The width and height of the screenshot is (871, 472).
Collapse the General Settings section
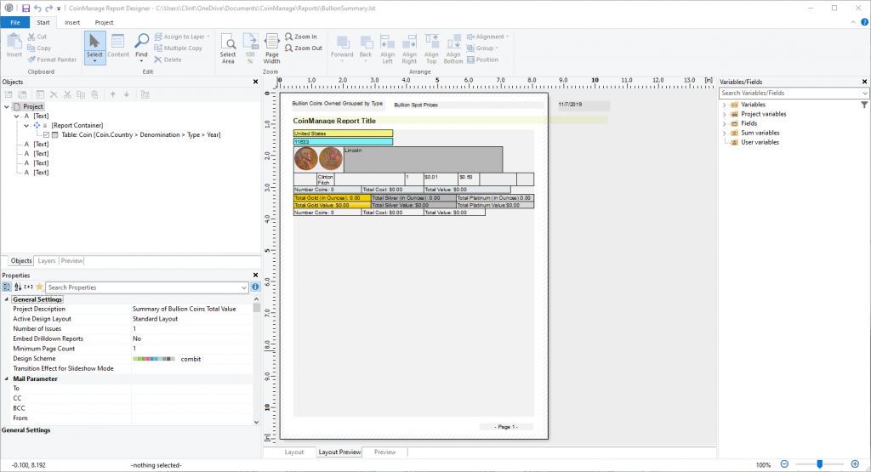(x=7, y=299)
